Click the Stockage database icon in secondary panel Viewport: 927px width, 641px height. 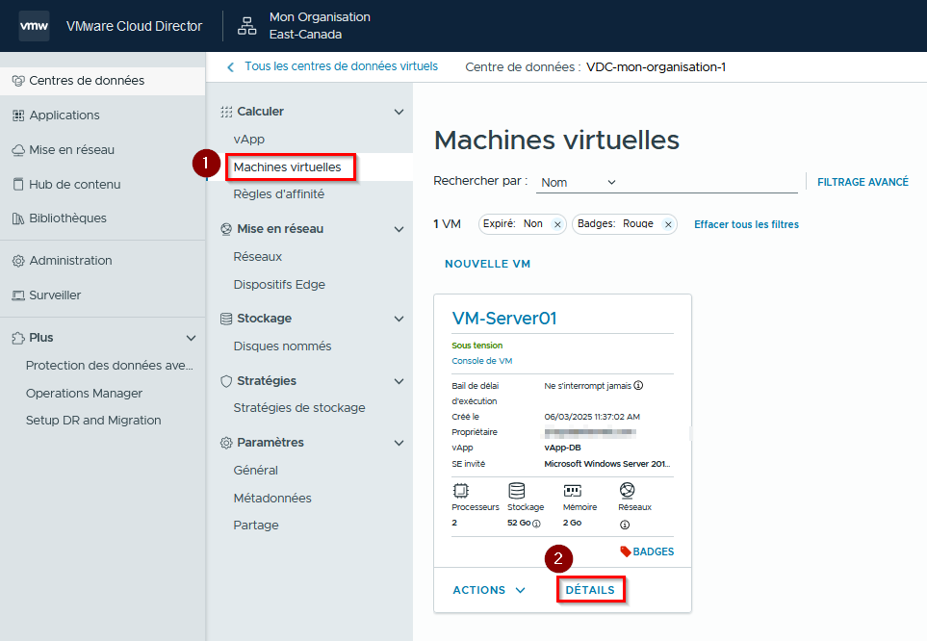pos(226,319)
